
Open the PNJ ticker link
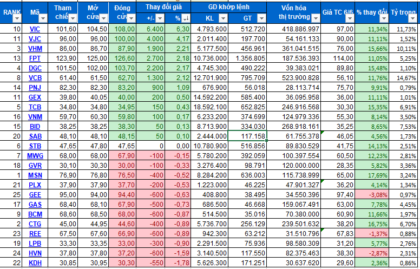(x=35, y=88)
